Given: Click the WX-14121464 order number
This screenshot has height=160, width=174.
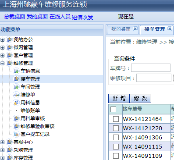Looking at the screenshot, I should [142, 119].
